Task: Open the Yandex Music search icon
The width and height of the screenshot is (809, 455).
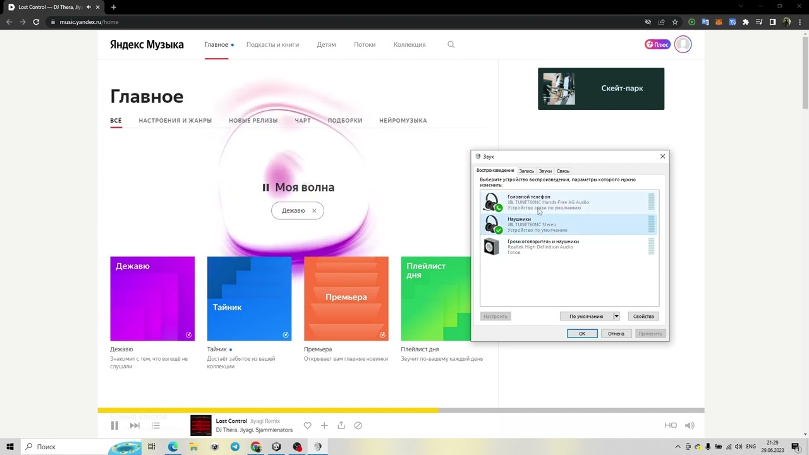Action: [451, 45]
